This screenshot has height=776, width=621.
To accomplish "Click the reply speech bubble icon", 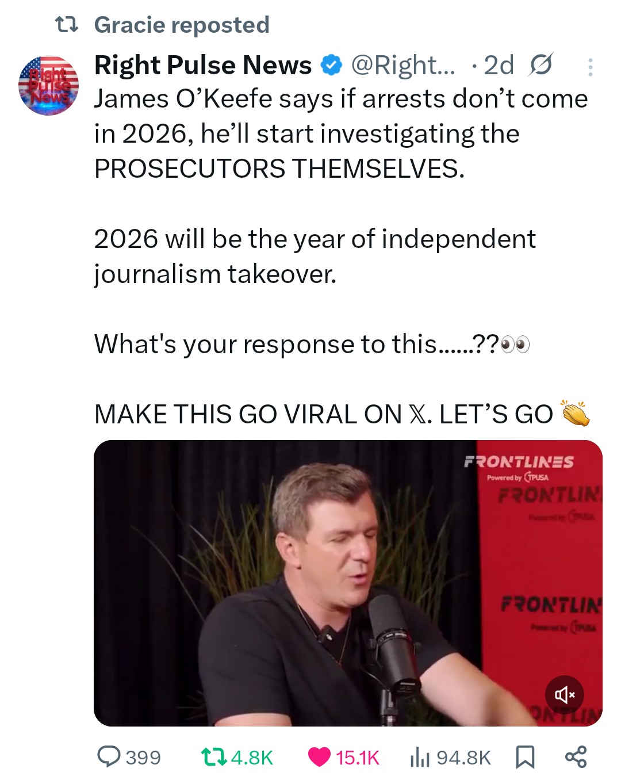I will (x=109, y=756).
